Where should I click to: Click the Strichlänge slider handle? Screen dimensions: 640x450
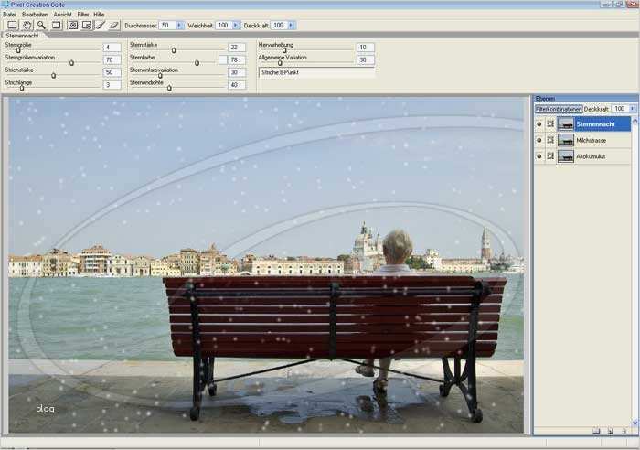pos(22,88)
